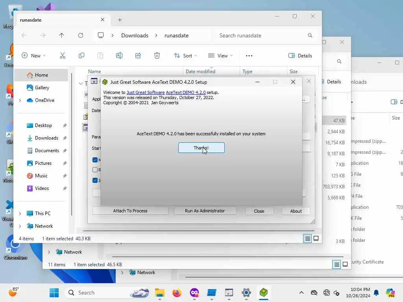Expand the This PC tree node
This screenshot has width=403, height=302.
(x=20, y=214)
